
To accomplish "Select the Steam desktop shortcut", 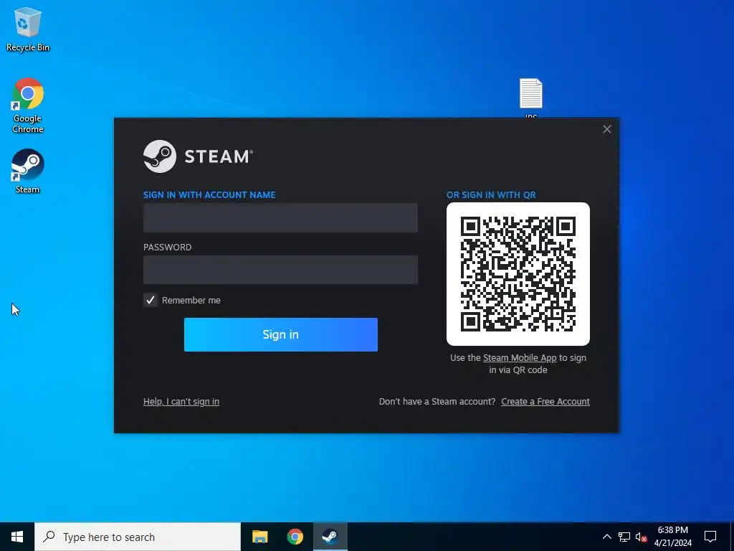I will (28, 171).
